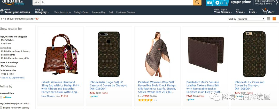
Task: Open the All search category dropdown
Action: 37,3
